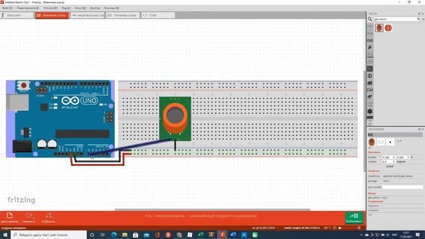Open Word from the taskbar

click(x=233, y=234)
